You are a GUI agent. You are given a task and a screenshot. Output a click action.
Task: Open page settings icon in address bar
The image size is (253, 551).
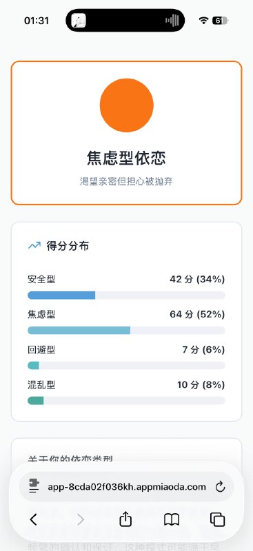[x=34, y=487]
